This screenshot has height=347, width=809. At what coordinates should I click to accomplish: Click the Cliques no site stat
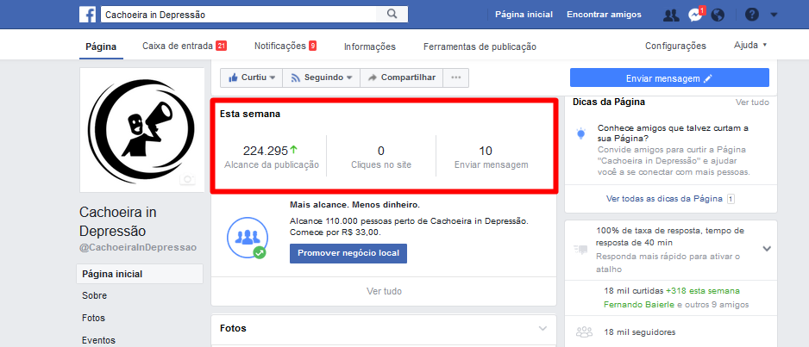coord(381,157)
